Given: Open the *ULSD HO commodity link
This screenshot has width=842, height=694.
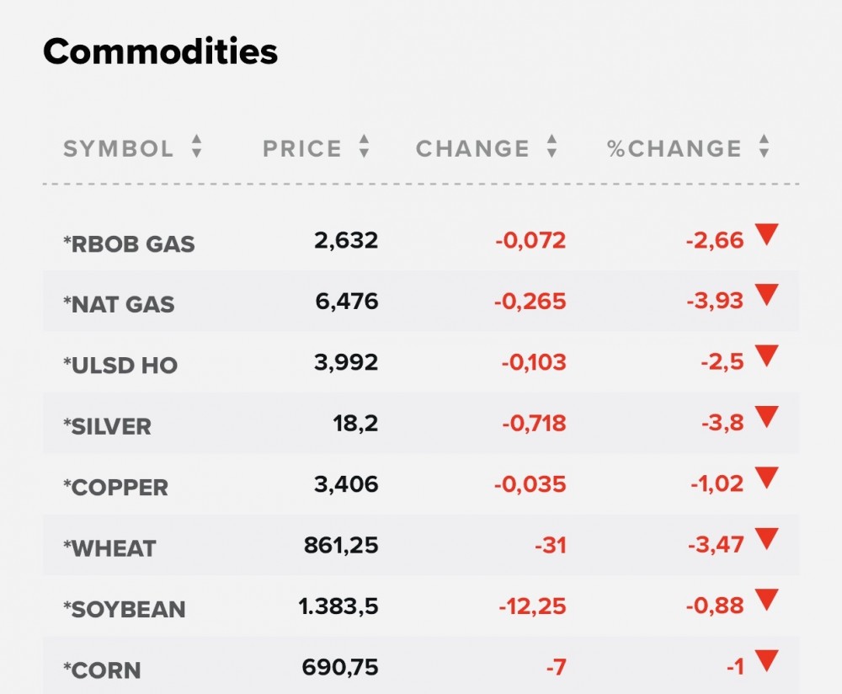Looking at the screenshot, I should tap(120, 366).
